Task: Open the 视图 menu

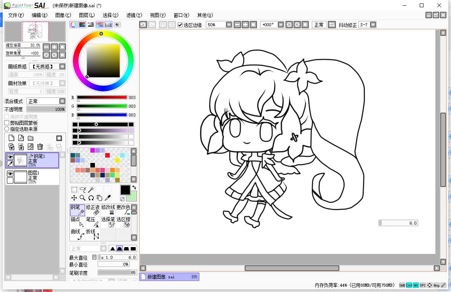Action: [157, 15]
